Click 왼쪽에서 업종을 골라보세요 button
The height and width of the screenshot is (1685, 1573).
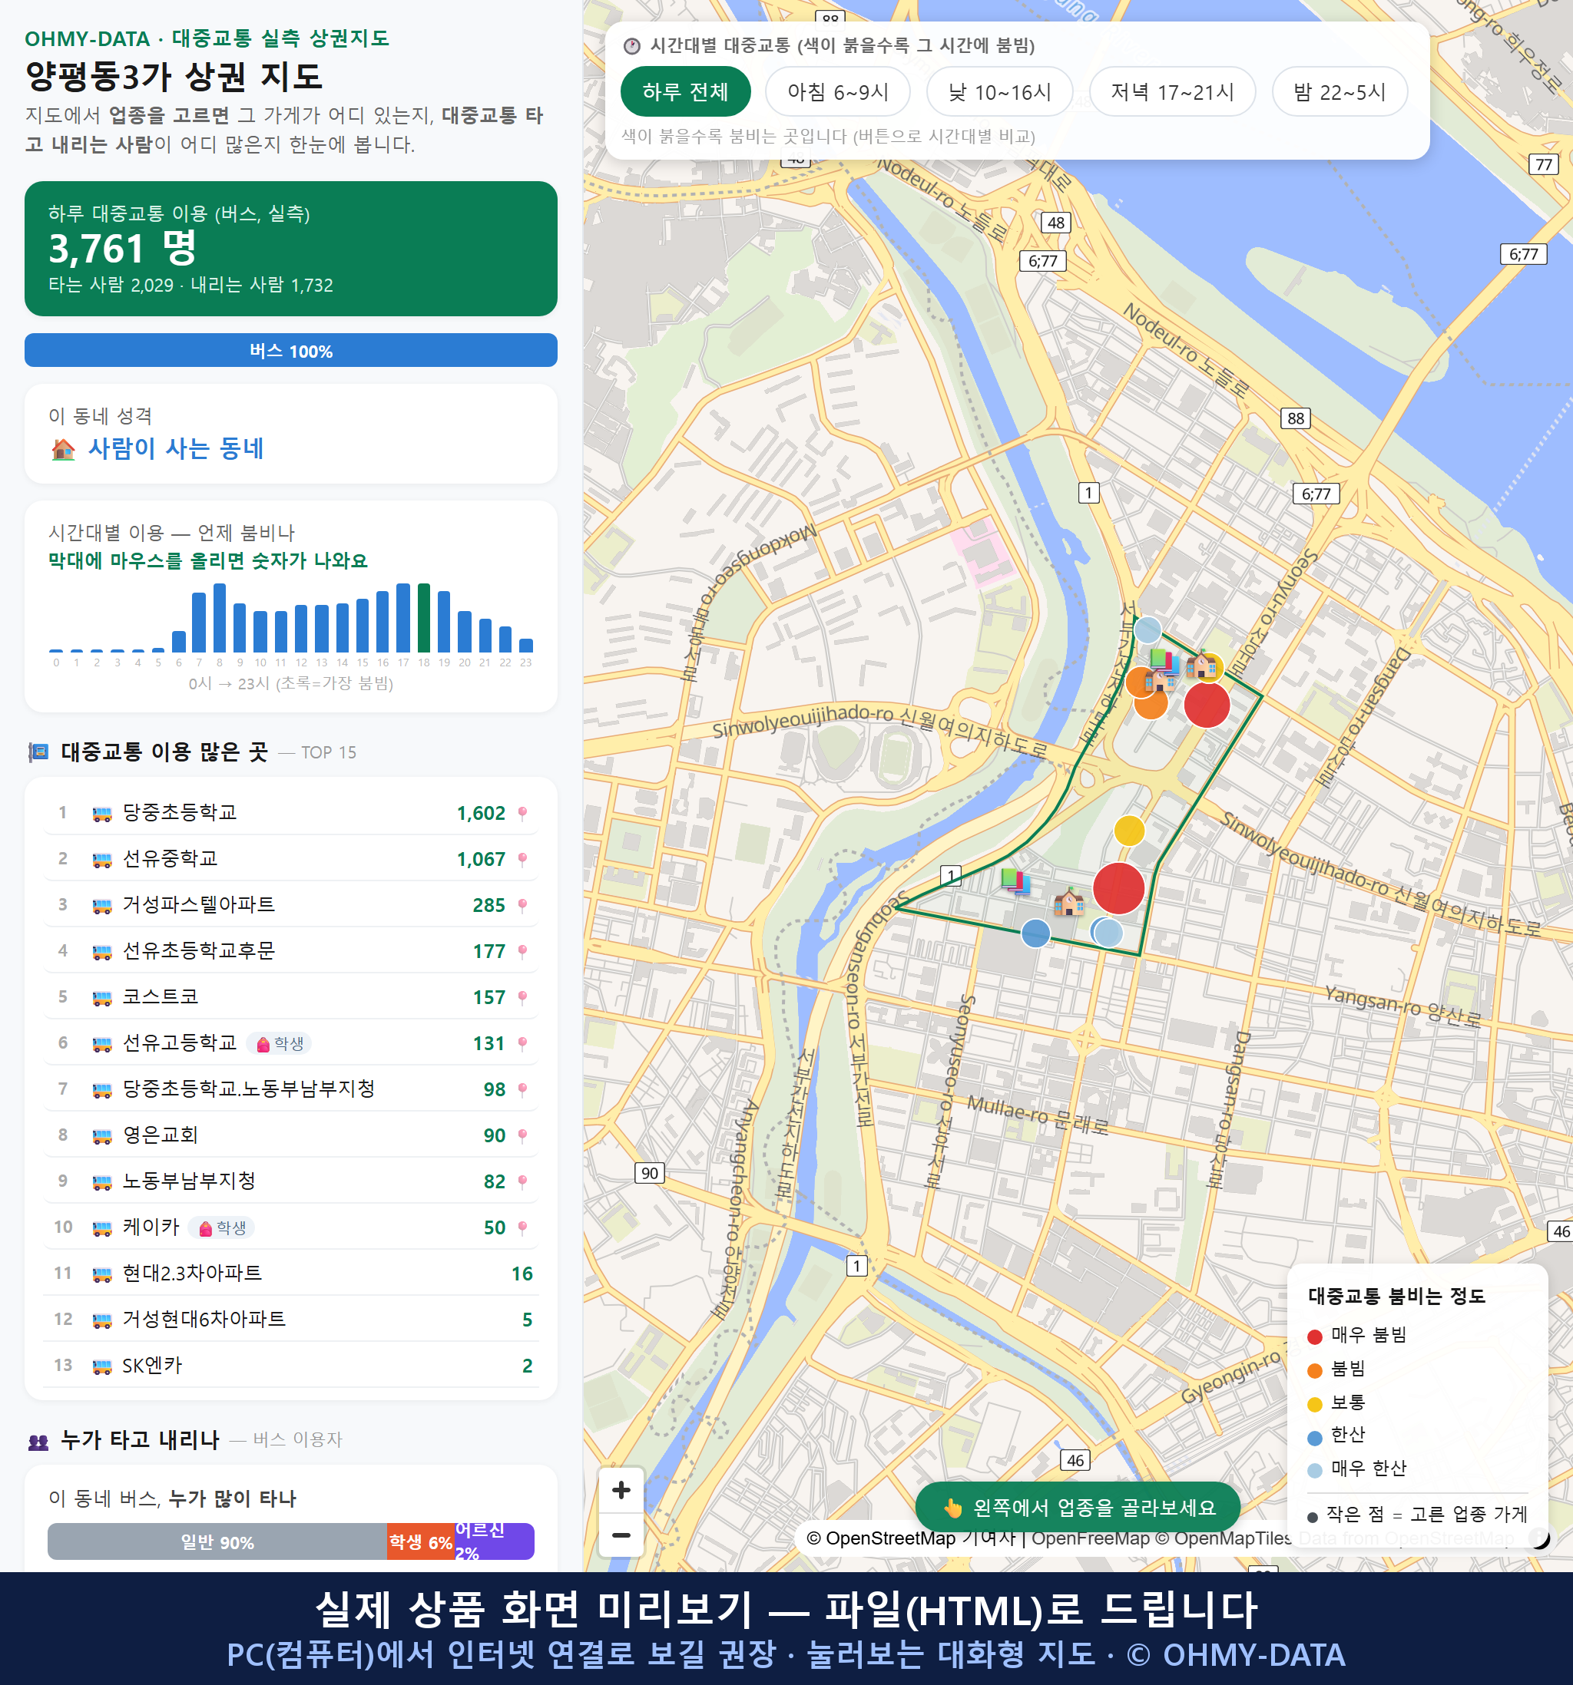[1078, 1507]
